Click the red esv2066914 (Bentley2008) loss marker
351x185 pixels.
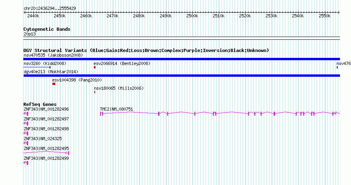click(x=95, y=67)
